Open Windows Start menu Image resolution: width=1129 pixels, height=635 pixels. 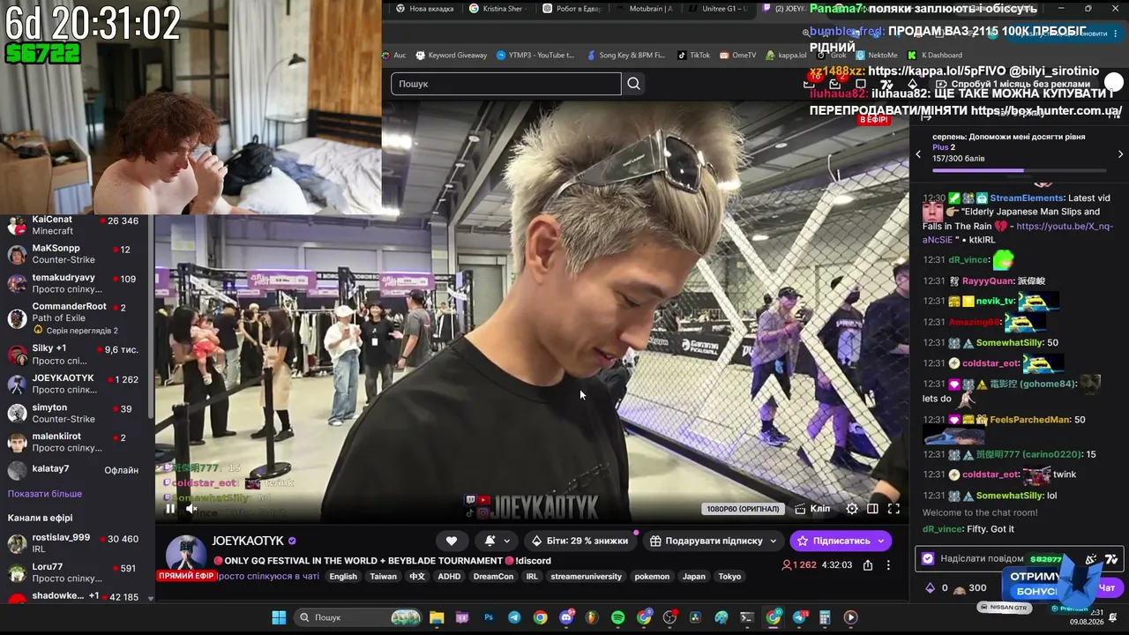pyautogui.click(x=279, y=617)
